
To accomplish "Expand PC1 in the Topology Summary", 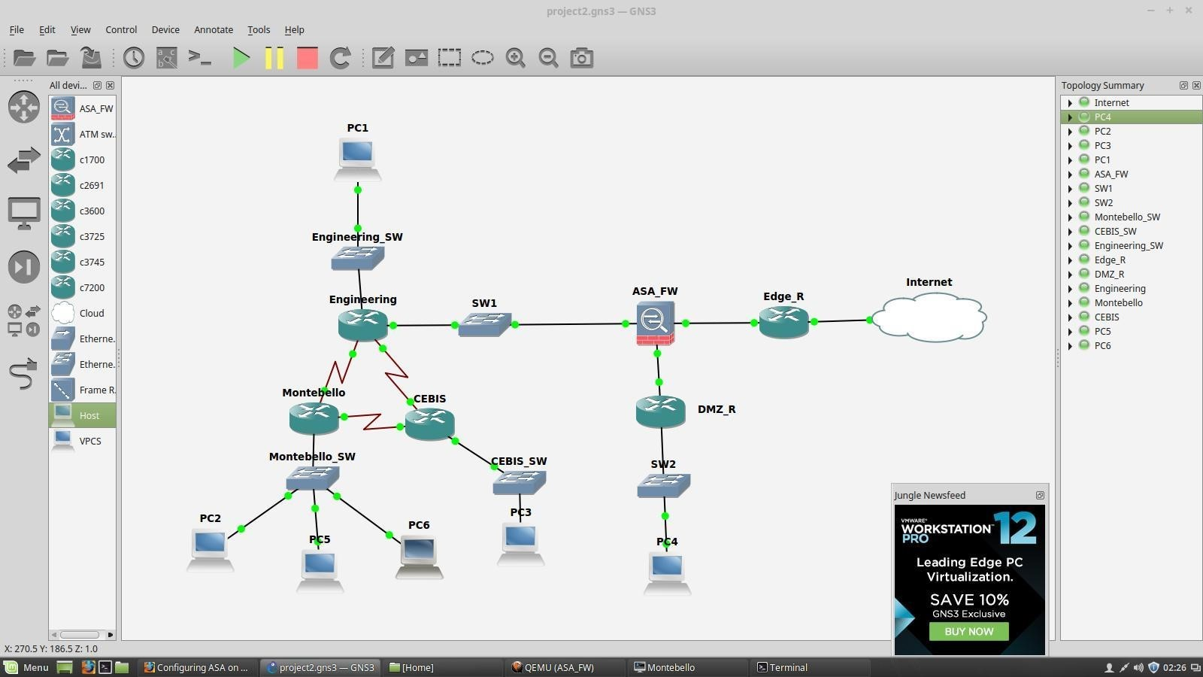I will tap(1071, 159).
